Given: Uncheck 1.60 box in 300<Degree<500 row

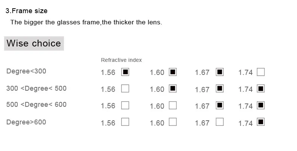Looking at the screenshot, I should [x=173, y=89].
